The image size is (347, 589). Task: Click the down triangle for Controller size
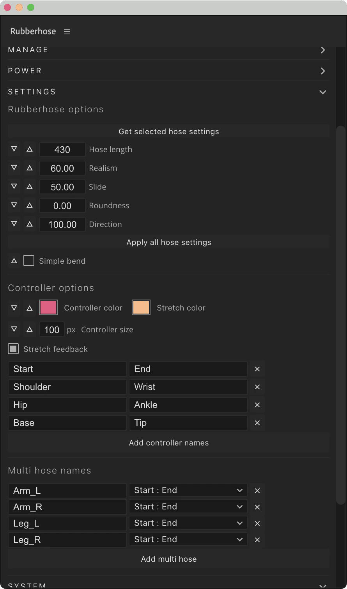(14, 330)
